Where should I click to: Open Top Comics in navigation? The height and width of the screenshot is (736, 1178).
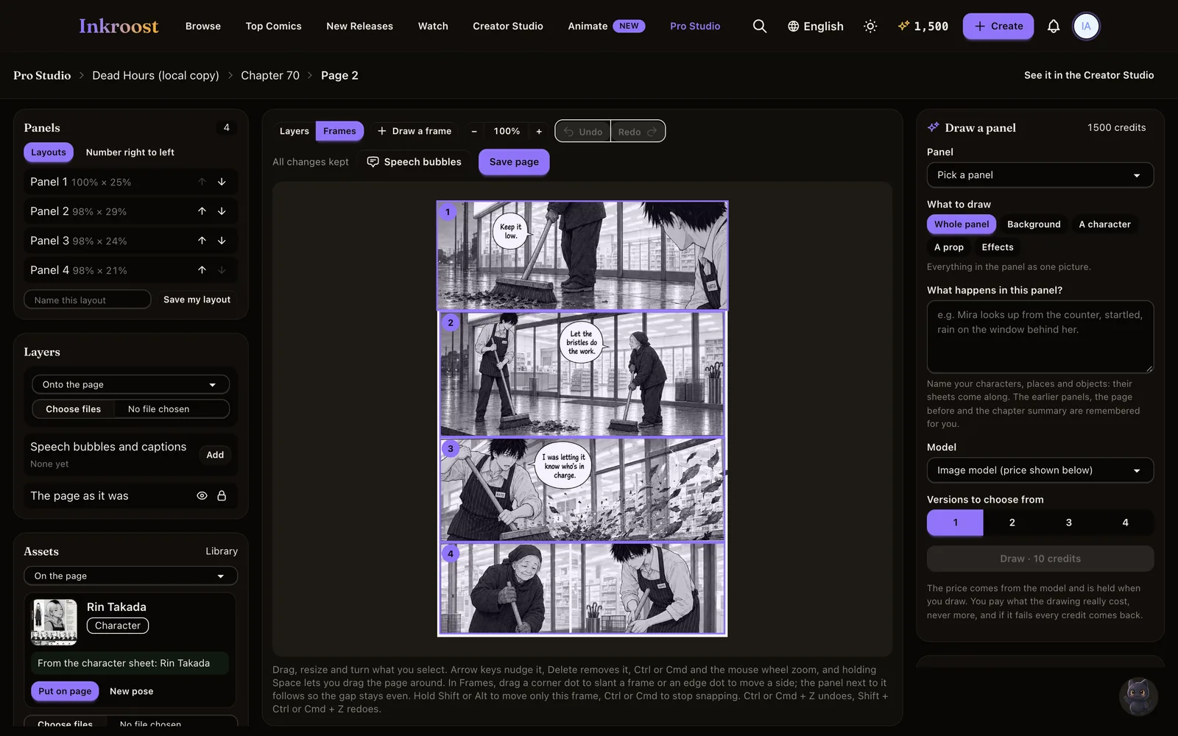click(273, 26)
